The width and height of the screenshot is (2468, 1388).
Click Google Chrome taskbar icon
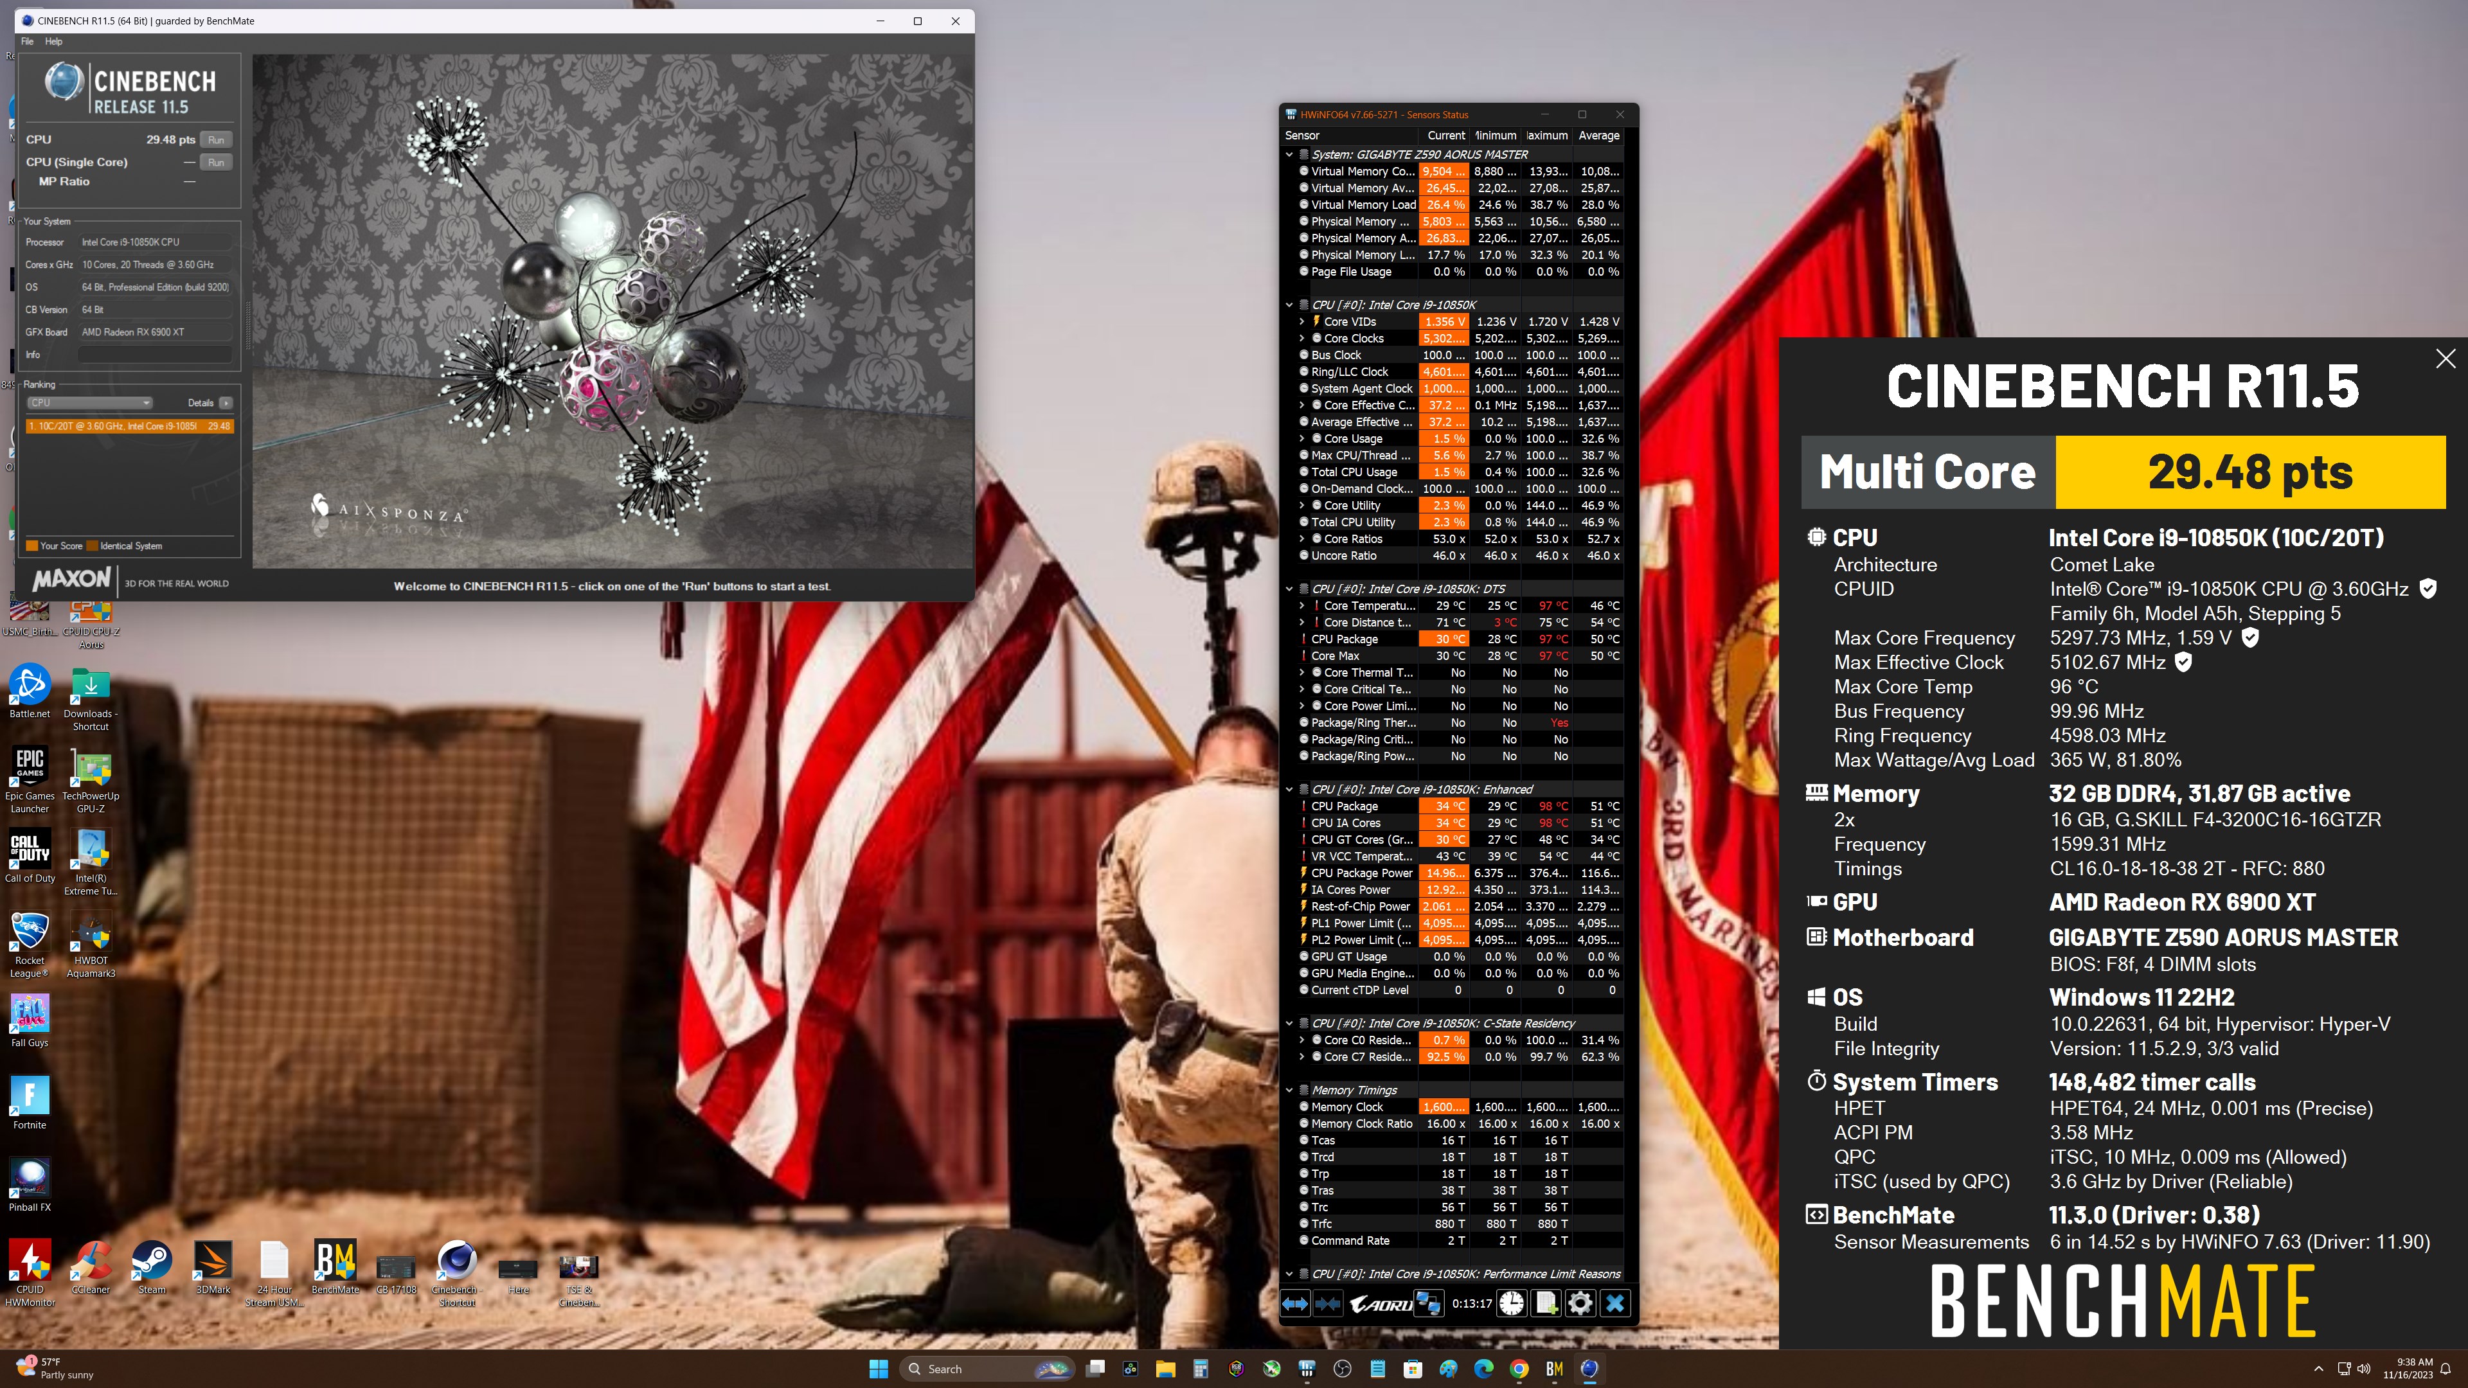coord(1519,1369)
